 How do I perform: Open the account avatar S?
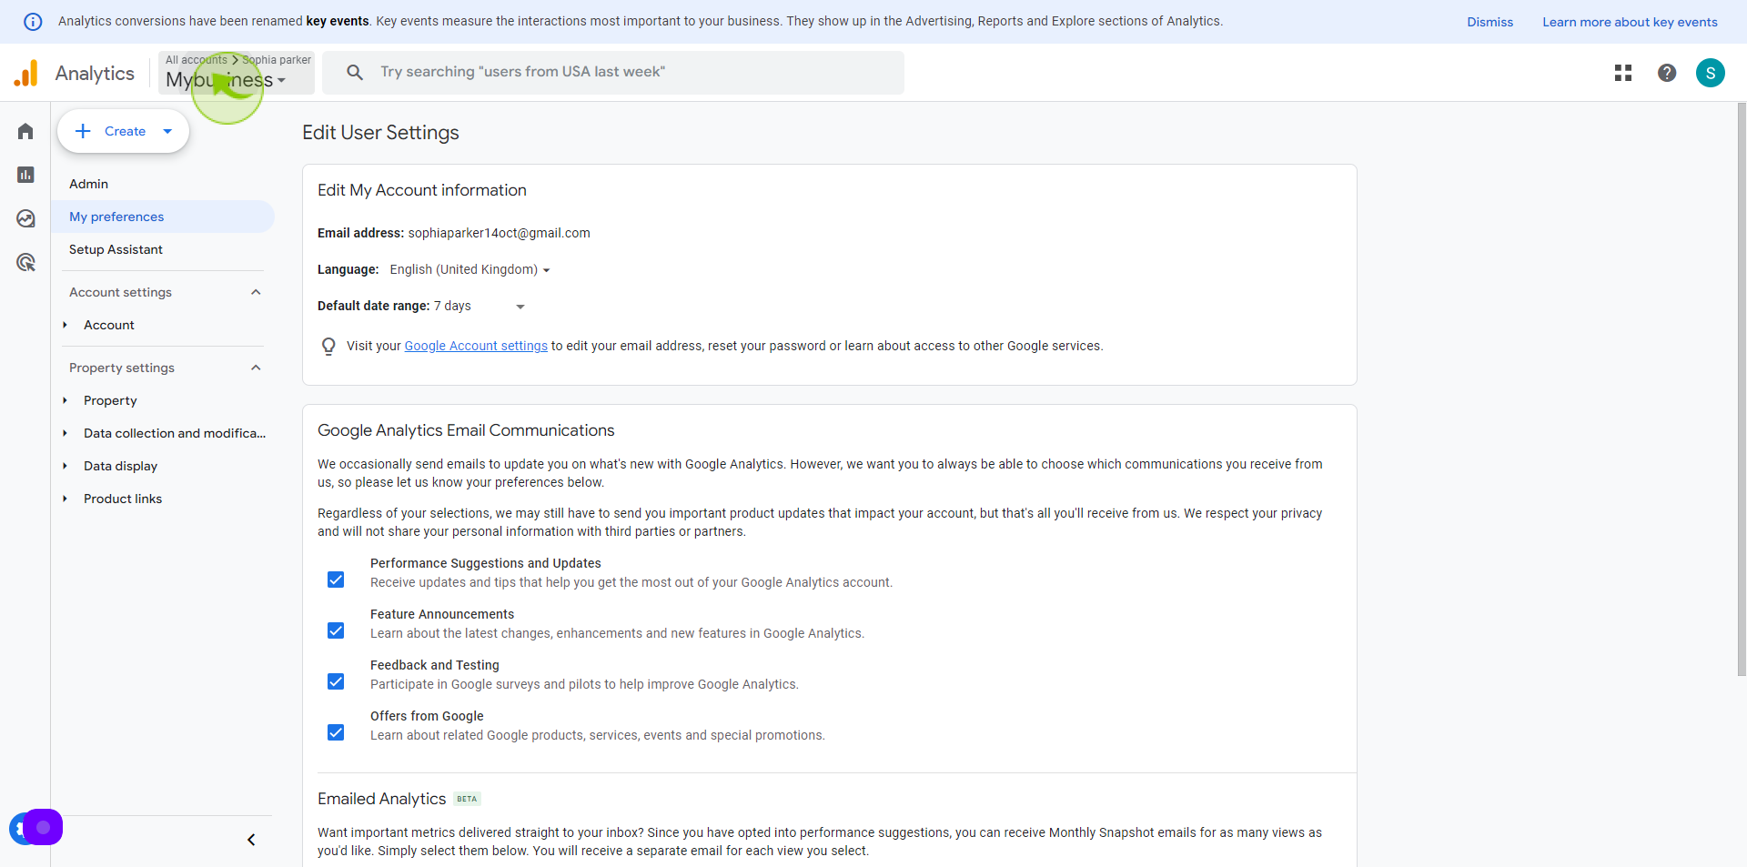(1711, 73)
